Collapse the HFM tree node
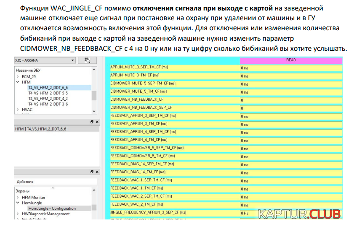The height and width of the screenshot is (227, 354). [x=17, y=82]
